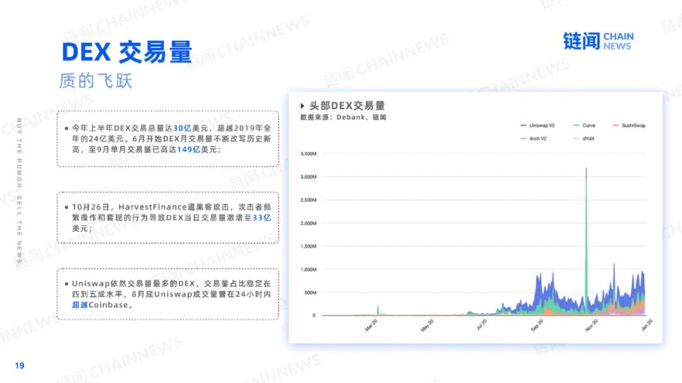Click the 500M y-axis label
This screenshot has height=383, width=682.
310,293
